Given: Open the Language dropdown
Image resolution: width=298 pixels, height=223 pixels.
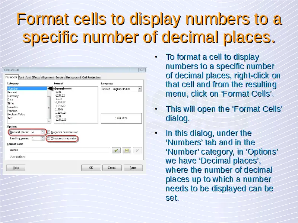Looking at the screenshot, I should [140, 89].
